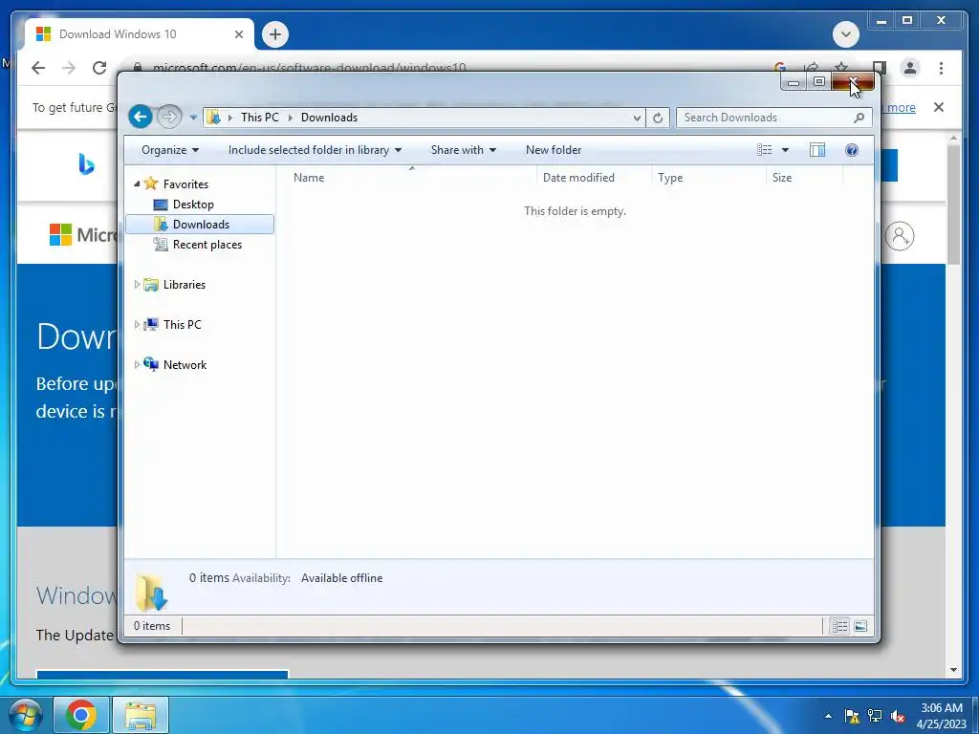The height and width of the screenshot is (734, 979).
Task: Select 'This PC' breadcrumb in address bar
Action: tap(260, 118)
